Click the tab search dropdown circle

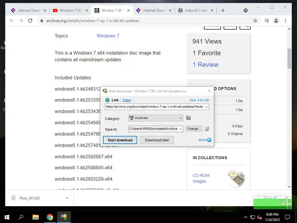point(246,10)
